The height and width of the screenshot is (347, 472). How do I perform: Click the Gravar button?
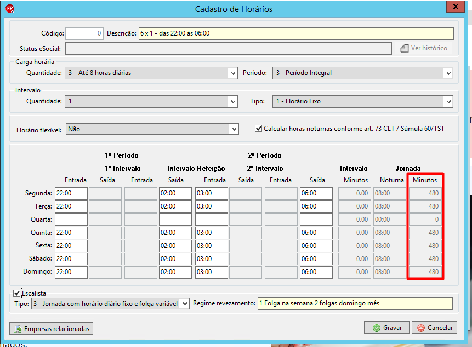pyautogui.click(x=387, y=328)
